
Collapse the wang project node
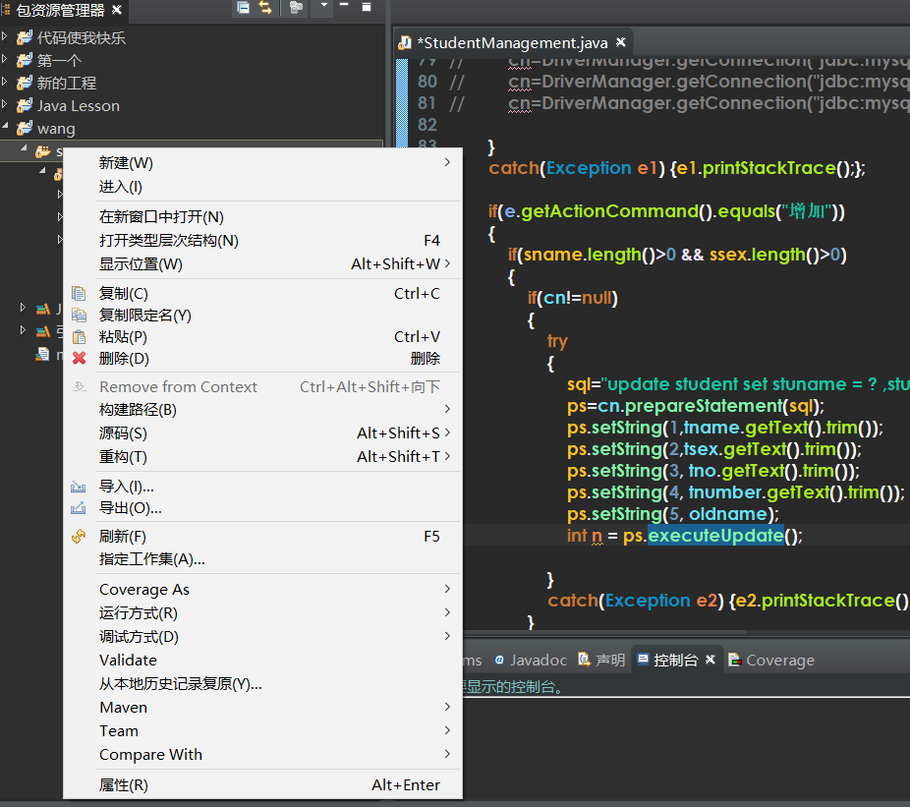[5, 126]
